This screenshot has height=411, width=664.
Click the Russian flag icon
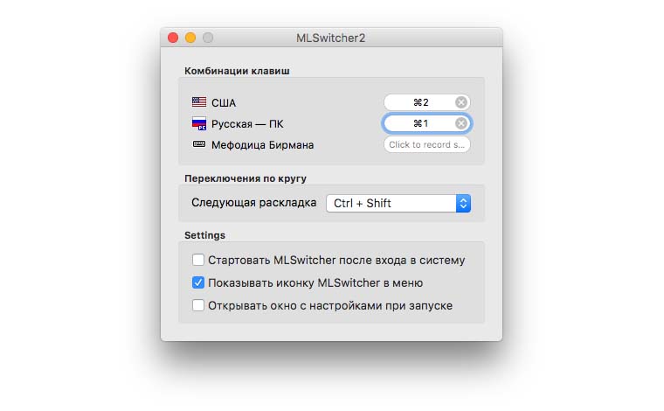(199, 124)
